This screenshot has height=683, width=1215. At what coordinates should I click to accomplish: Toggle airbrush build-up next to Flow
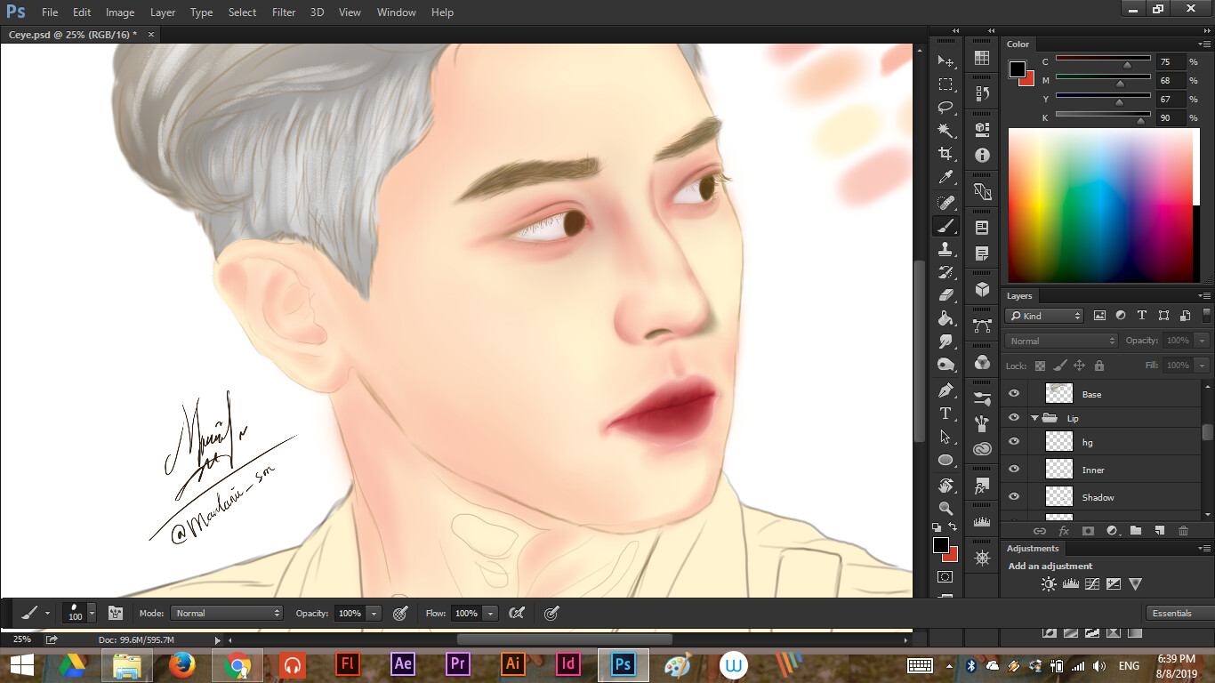point(517,613)
